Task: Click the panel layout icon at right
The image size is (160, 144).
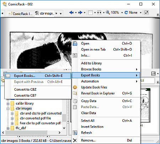Action: [x=153, y=74]
